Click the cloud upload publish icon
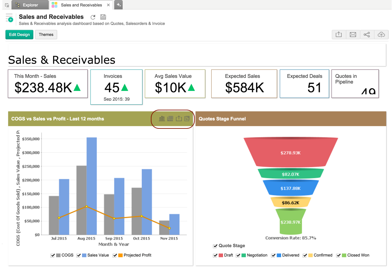 pyautogui.click(x=381, y=35)
